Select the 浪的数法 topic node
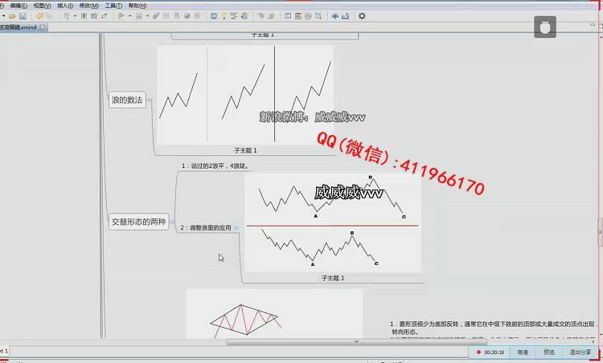This screenshot has width=603, height=363. tap(127, 100)
